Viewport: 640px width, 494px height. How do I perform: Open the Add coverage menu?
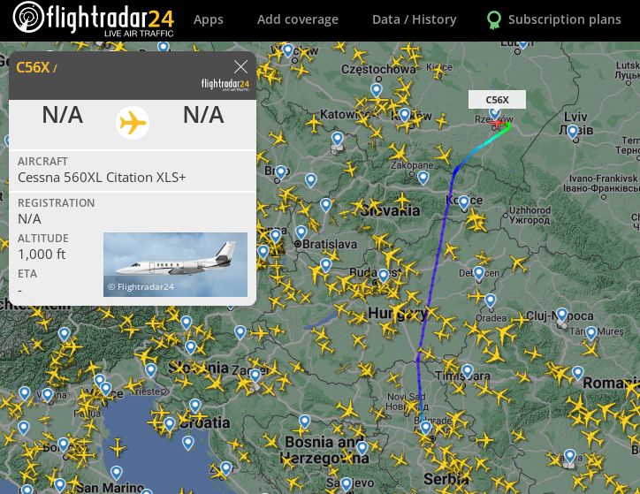click(x=298, y=19)
